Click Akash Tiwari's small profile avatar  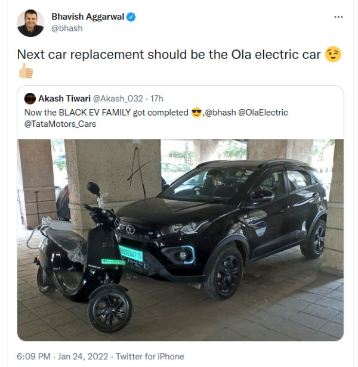(29, 98)
